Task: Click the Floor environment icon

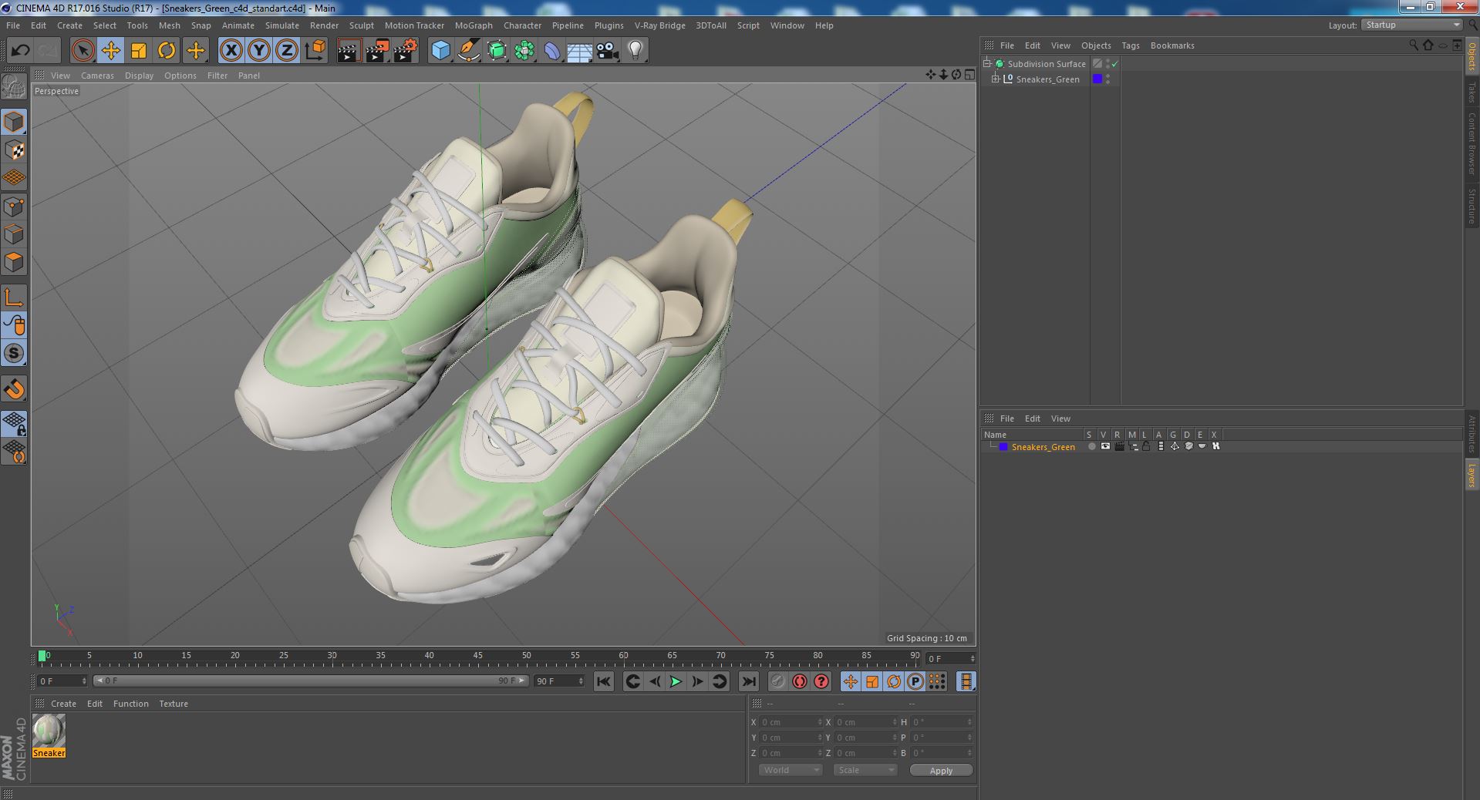Action: [x=580, y=51]
